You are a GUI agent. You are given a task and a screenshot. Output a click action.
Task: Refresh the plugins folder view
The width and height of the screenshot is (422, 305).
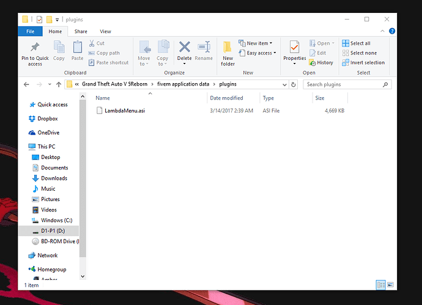pos(295,84)
